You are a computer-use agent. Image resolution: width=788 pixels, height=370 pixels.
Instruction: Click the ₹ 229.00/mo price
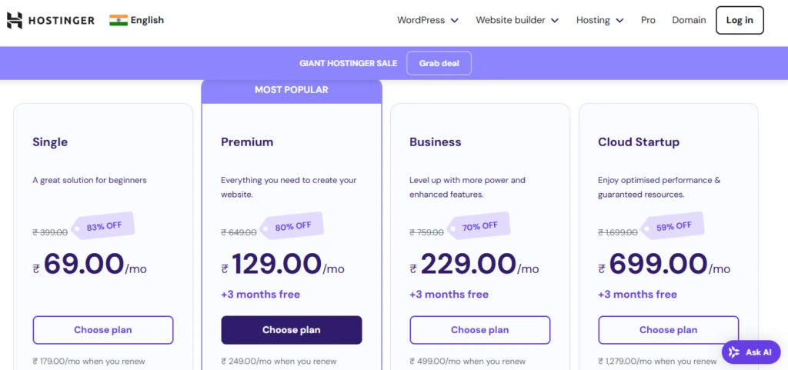tap(474, 265)
